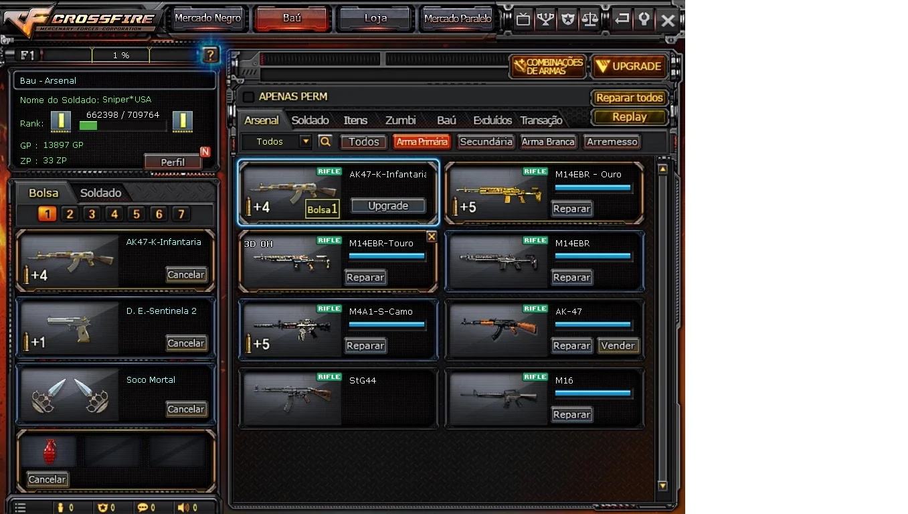
Task: Click Combinações de Armas button
Action: click(547, 66)
